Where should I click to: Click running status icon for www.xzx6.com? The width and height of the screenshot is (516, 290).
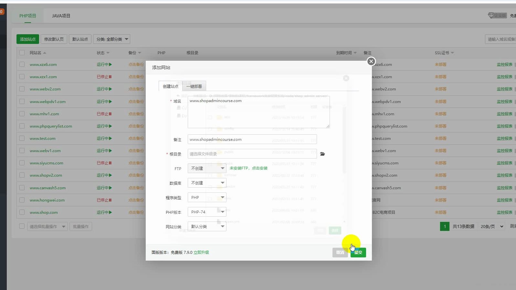[111, 65]
